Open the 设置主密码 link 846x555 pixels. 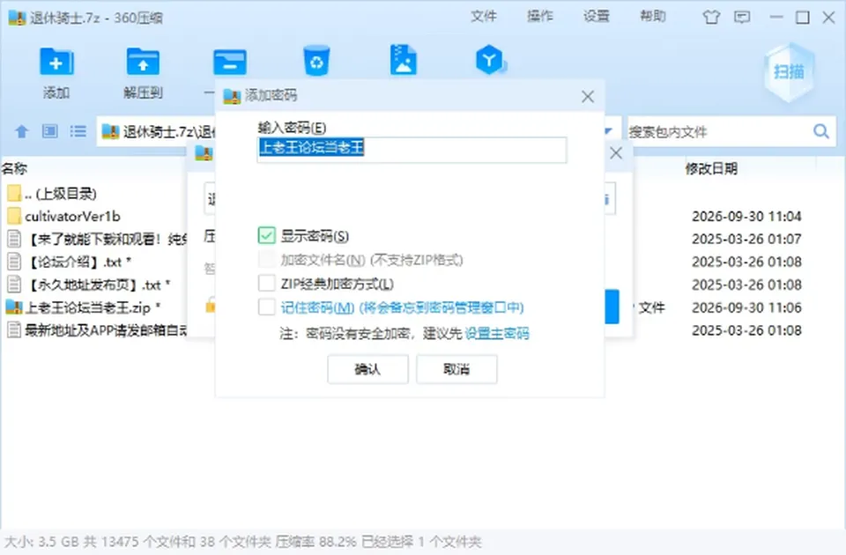(497, 334)
